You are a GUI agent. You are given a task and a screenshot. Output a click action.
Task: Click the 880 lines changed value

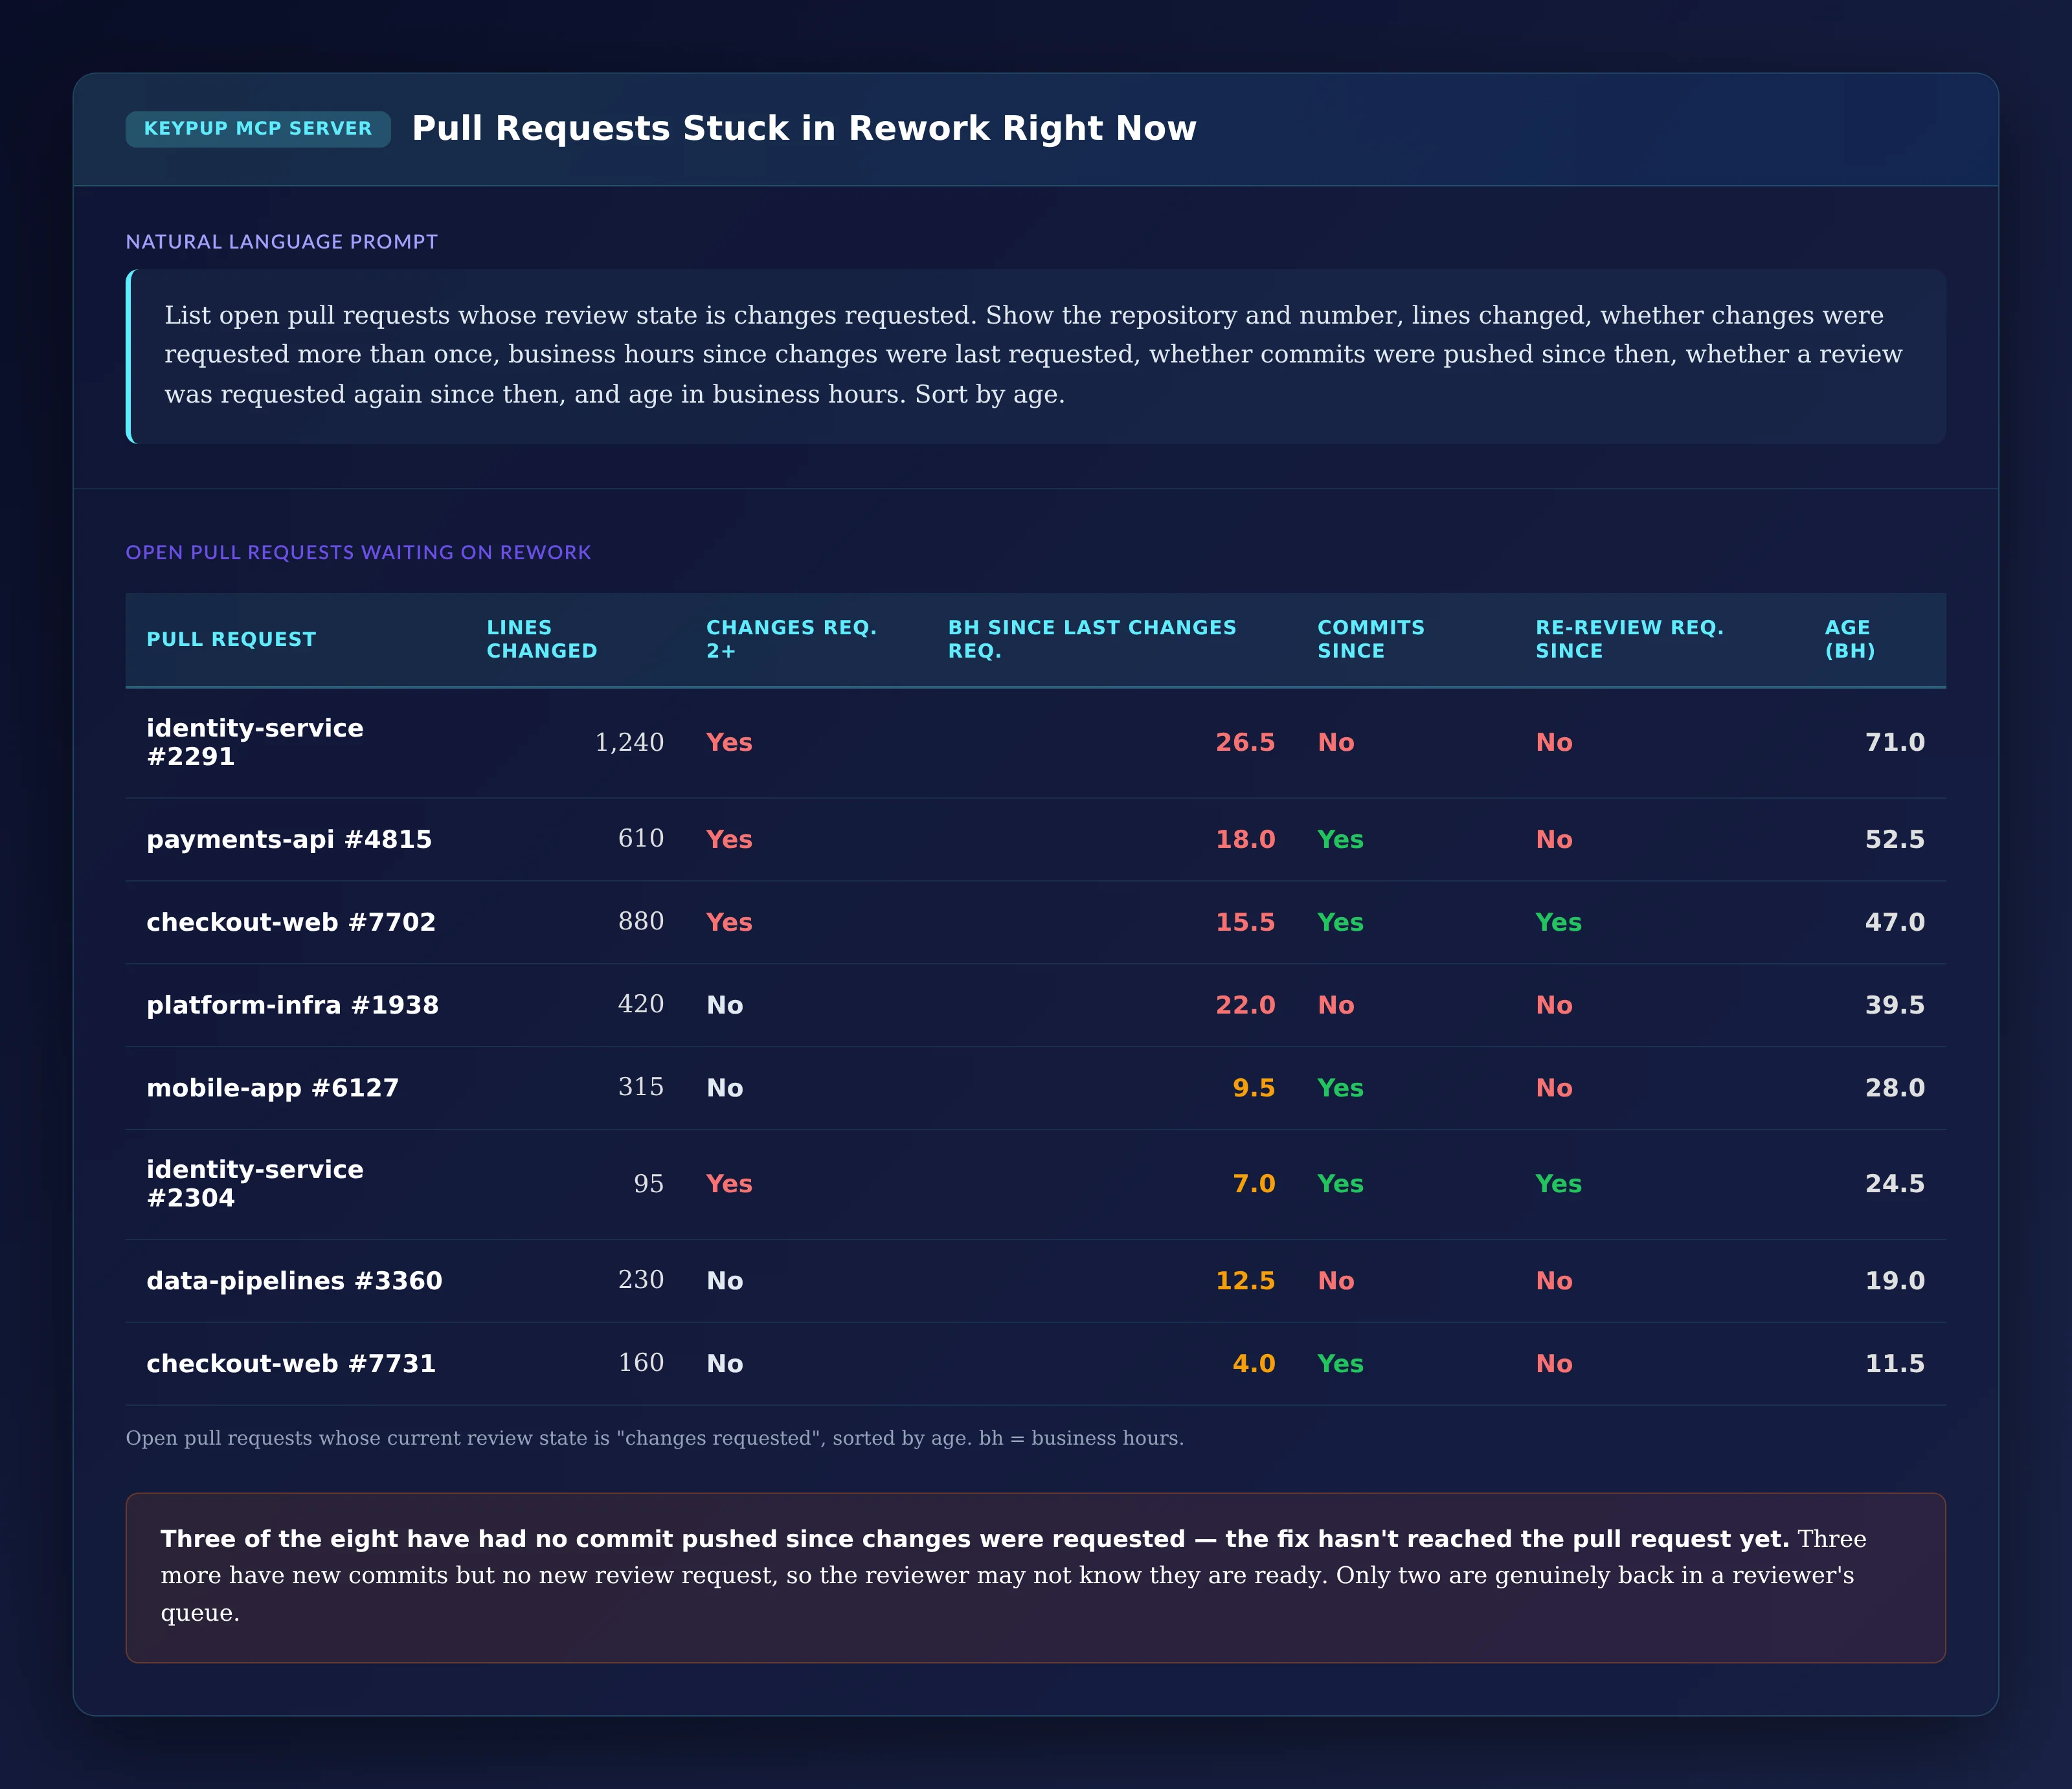pyautogui.click(x=641, y=922)
